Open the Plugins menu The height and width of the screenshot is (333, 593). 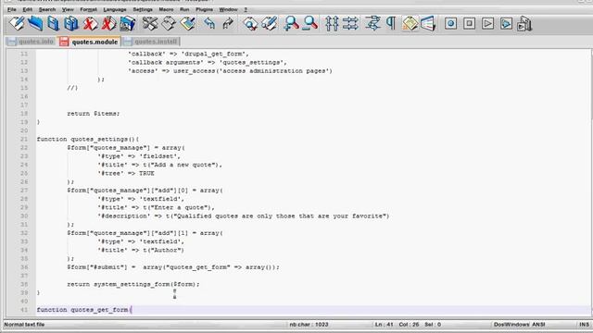pyautogui.click(x=204, y=9)
